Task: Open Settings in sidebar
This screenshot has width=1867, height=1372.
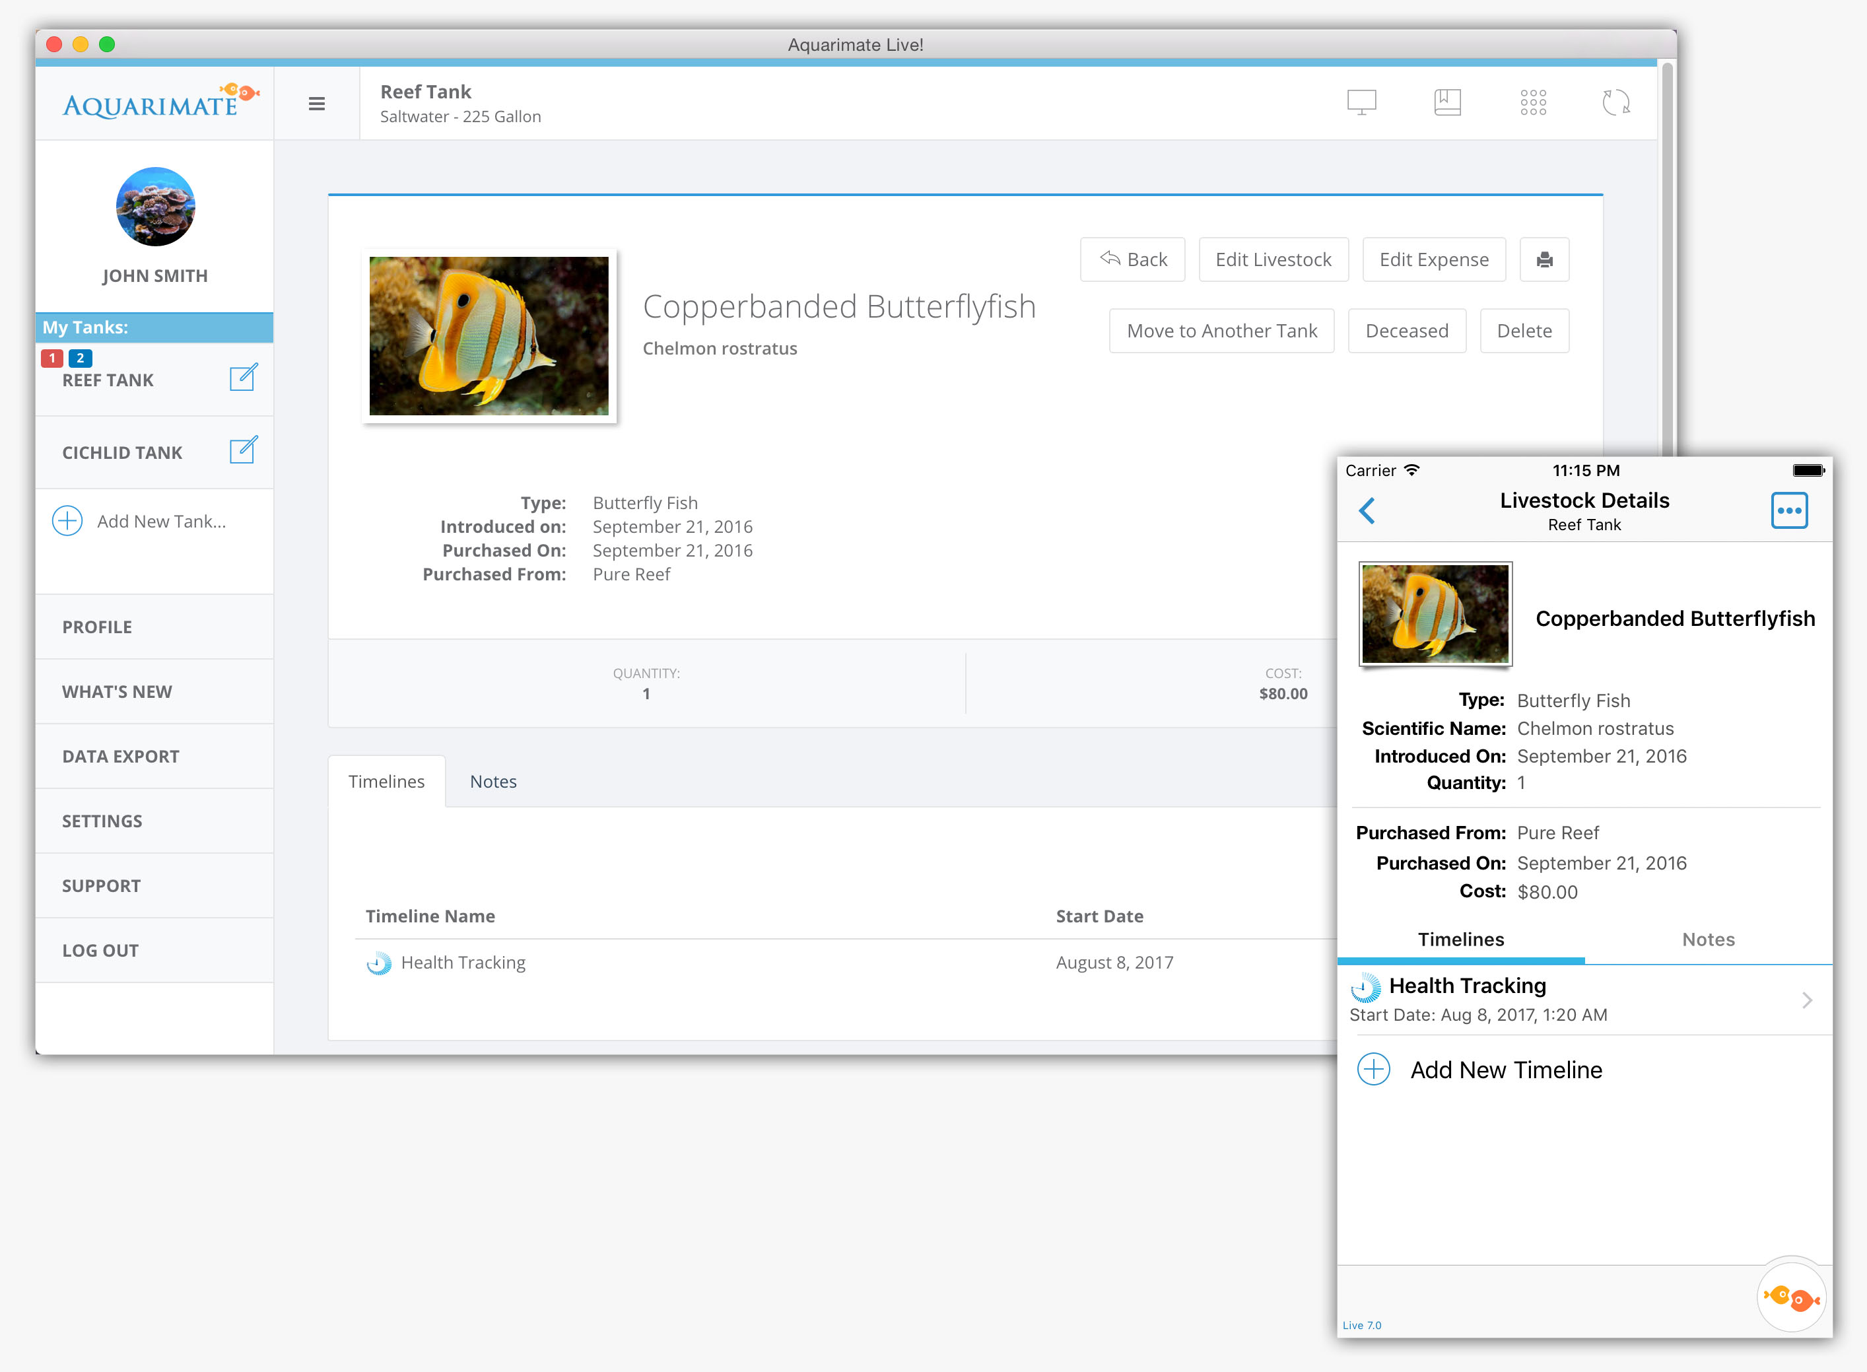Action: point(154,821)
